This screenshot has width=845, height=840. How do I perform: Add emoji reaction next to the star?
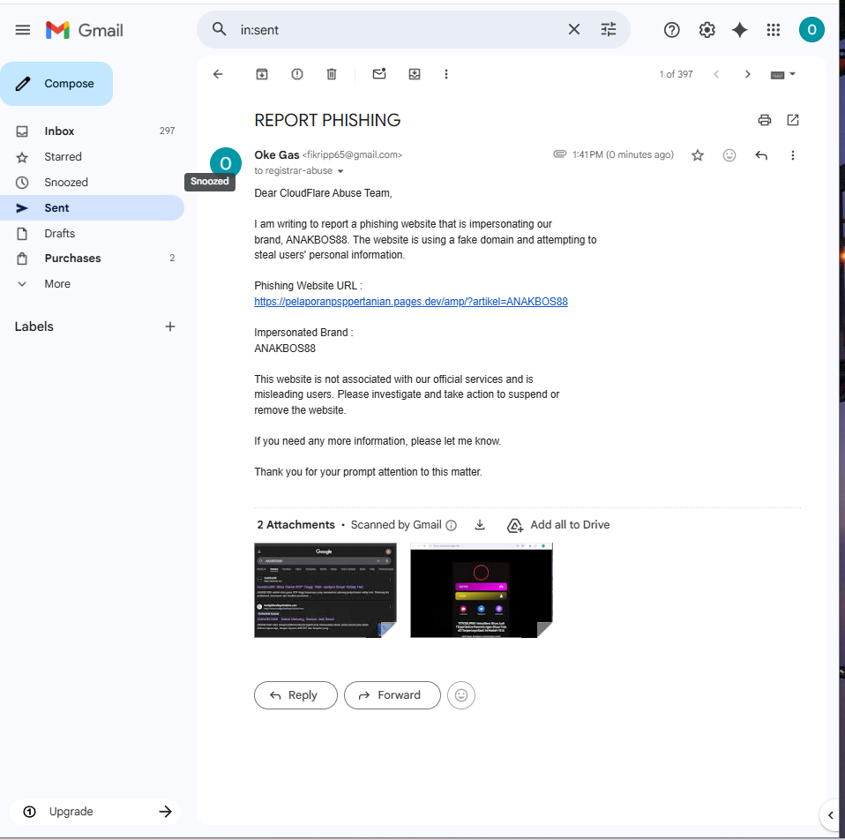[729, 155]
